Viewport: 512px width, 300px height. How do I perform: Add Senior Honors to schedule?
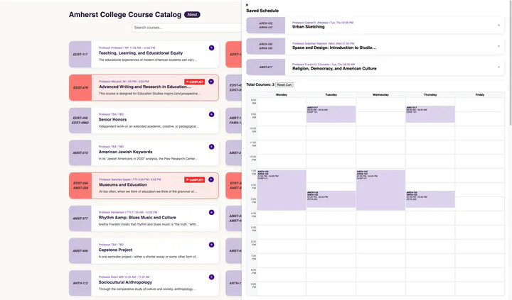pos(211,114)
